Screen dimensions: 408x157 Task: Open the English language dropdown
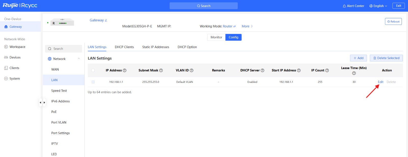click(378, 6)
